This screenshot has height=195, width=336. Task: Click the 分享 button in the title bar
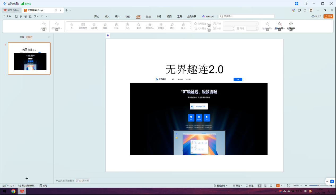328,16
